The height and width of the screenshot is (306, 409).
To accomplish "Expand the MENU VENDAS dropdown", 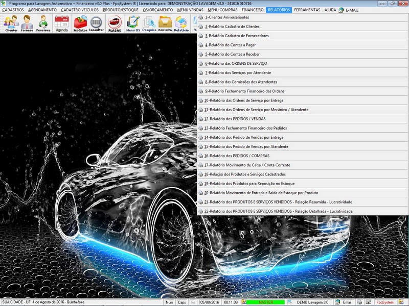I will coord(190,10).
